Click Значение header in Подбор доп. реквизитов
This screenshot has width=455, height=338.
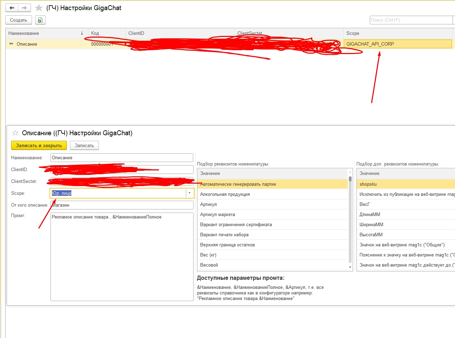click(406, 173)
